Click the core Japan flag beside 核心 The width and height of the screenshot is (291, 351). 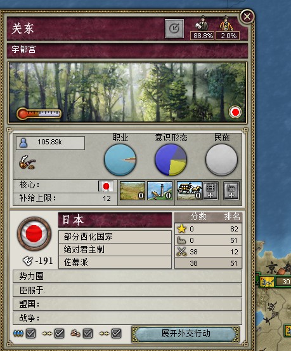pyautogui.click(x=106, y=186)
